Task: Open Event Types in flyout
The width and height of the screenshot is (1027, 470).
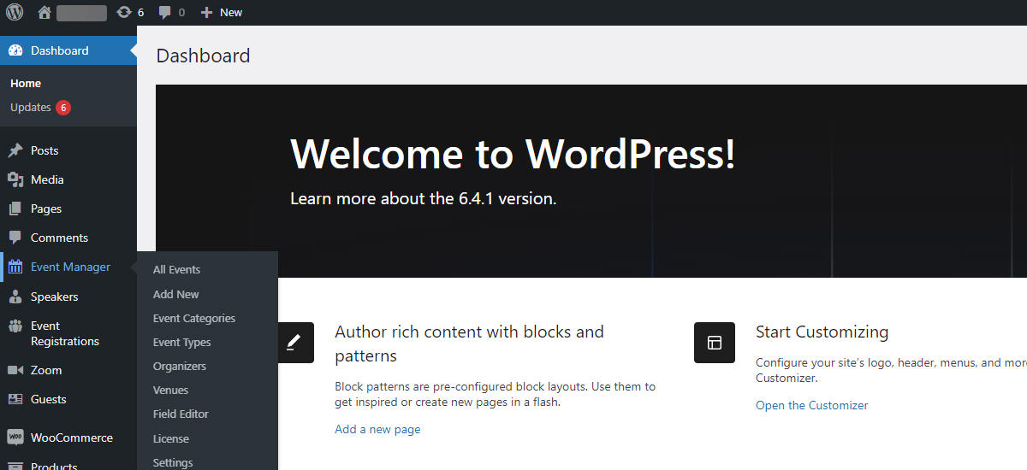Action: [x=181, y=342]
